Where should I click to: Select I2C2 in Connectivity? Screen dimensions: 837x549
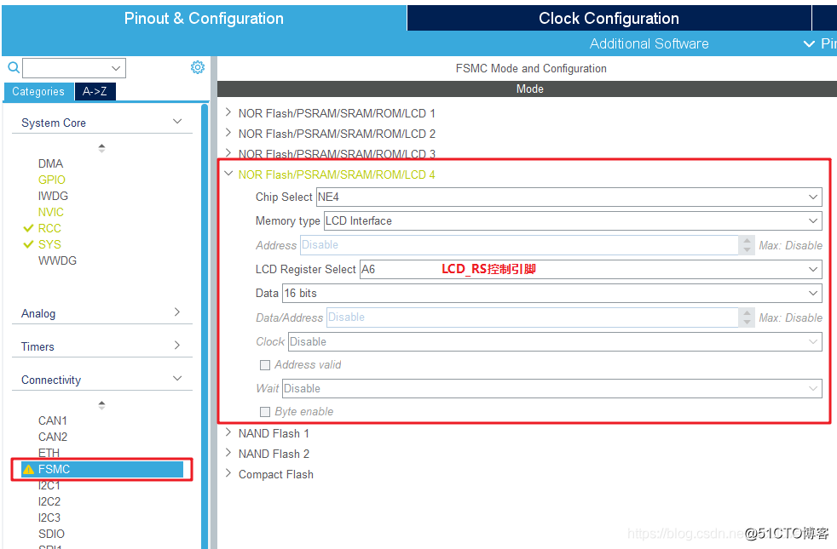click(x=49, y=501)
